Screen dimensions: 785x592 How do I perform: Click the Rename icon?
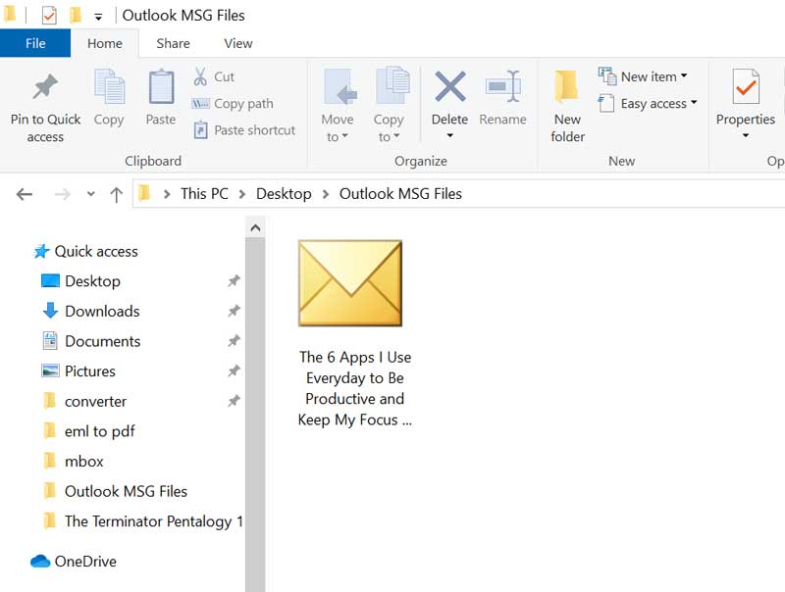503,86
